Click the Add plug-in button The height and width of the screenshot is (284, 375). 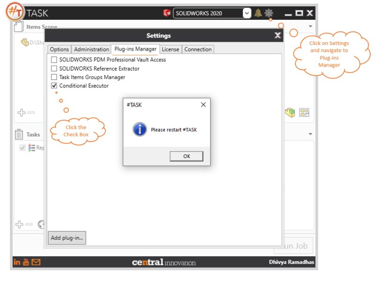click(67, 238)
